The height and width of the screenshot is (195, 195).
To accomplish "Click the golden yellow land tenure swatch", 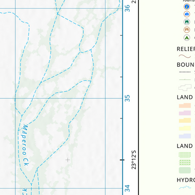I will pos(185,120).
